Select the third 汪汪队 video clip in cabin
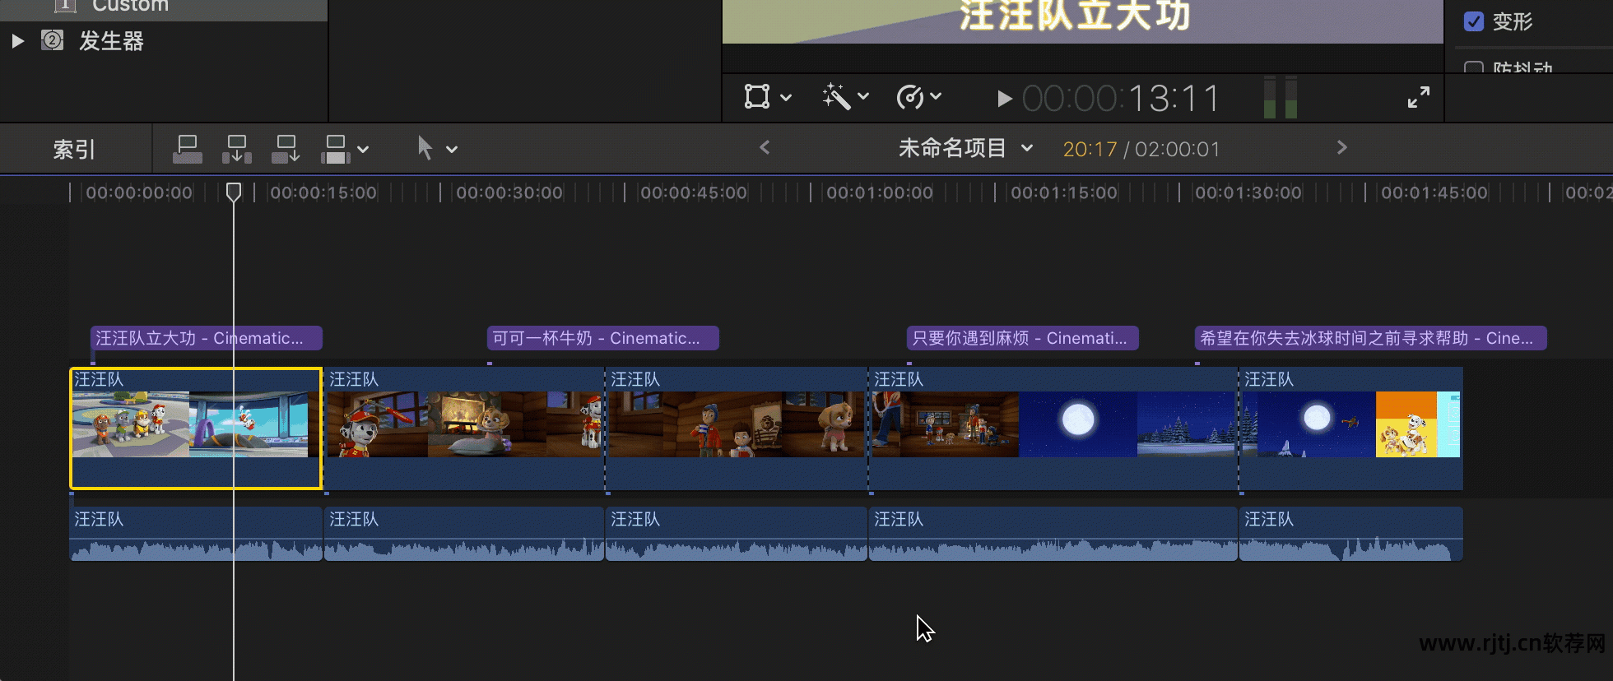This screenshot has height=681, width=1613. (737, 429)
